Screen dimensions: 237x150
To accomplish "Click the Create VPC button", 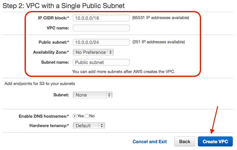I will click(215, 142).
